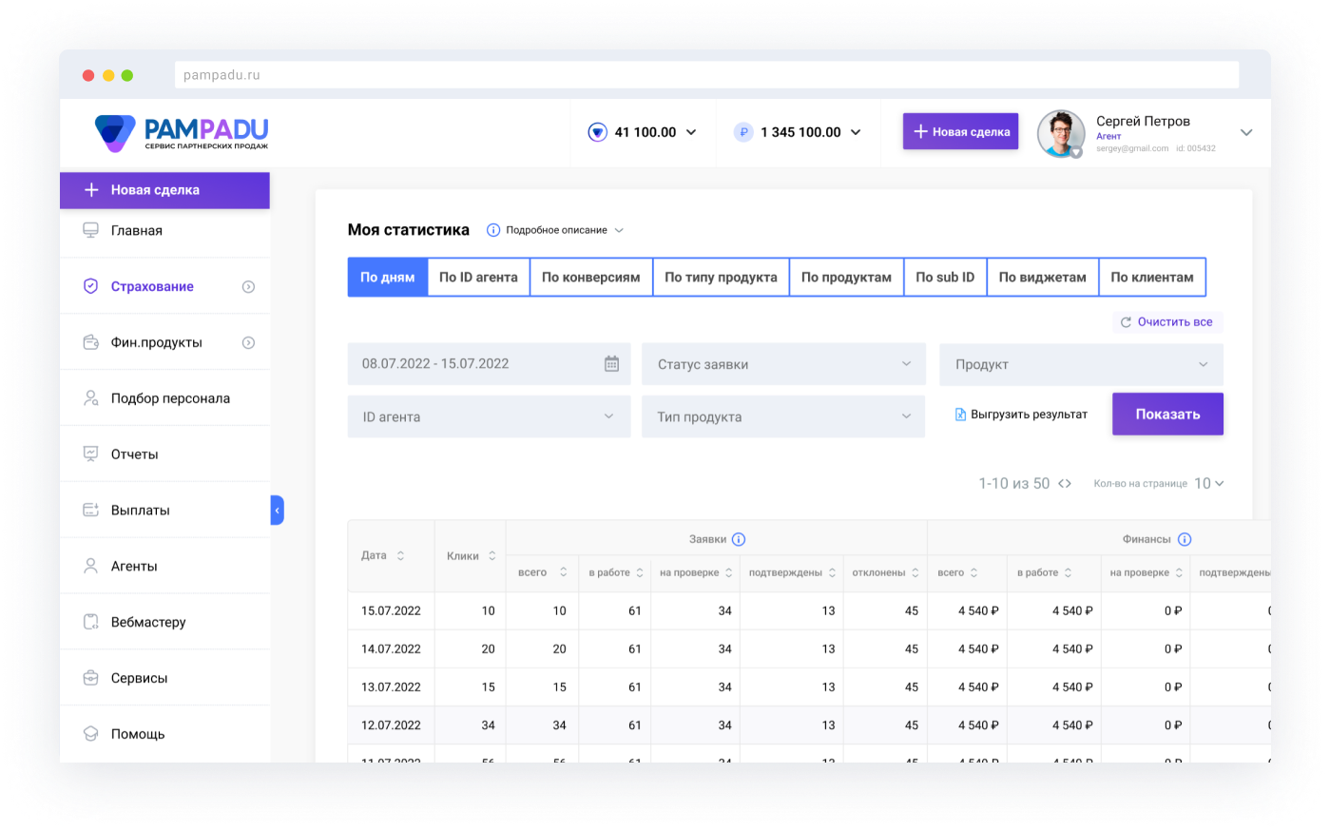This screenshot has width=1330, height=831.
Task: Click the export icon next to Выгрузить результат
Action: [961, 414]
